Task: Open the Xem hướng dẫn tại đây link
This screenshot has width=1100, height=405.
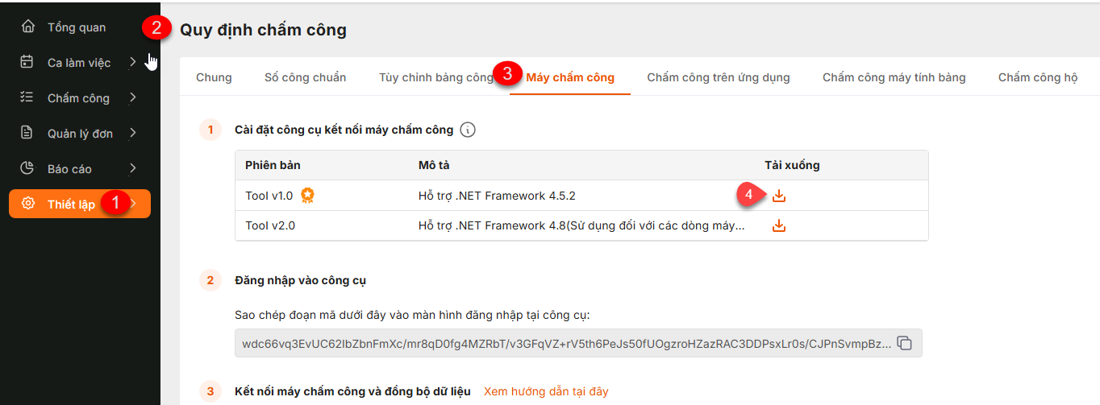Action: click(546, 392)
